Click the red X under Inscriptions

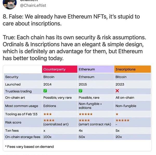(x=117, y=91)
